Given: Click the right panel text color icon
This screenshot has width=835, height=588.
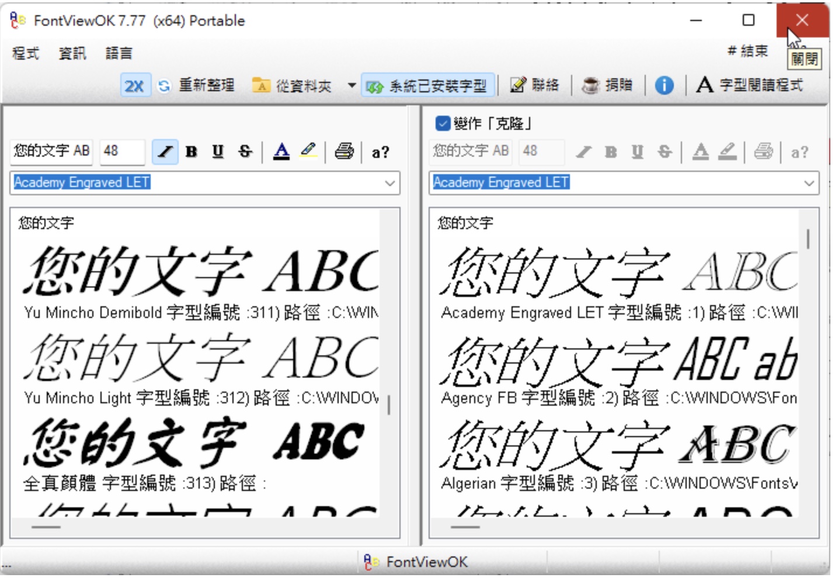Looking at the screenshot, I should point(701,152).
